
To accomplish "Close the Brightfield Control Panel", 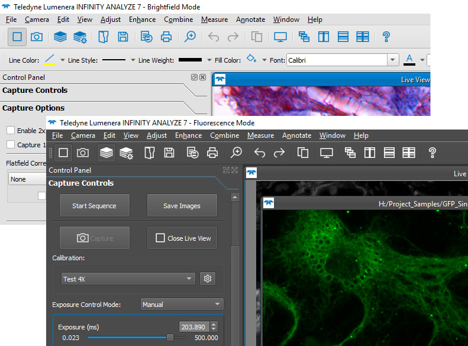I will 203,77.
